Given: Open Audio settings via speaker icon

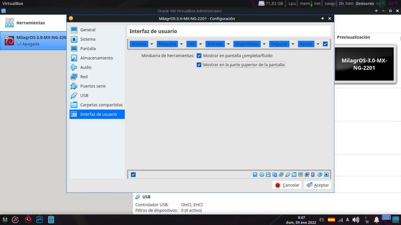Looking at the screenshot, I should 74,67.
